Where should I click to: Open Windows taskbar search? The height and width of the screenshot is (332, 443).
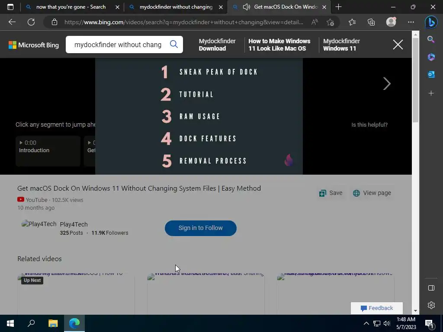tap(31, 323)
